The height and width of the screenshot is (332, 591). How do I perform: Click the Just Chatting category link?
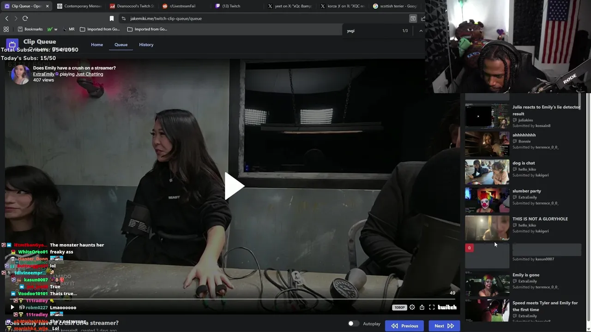pos(90,74)
